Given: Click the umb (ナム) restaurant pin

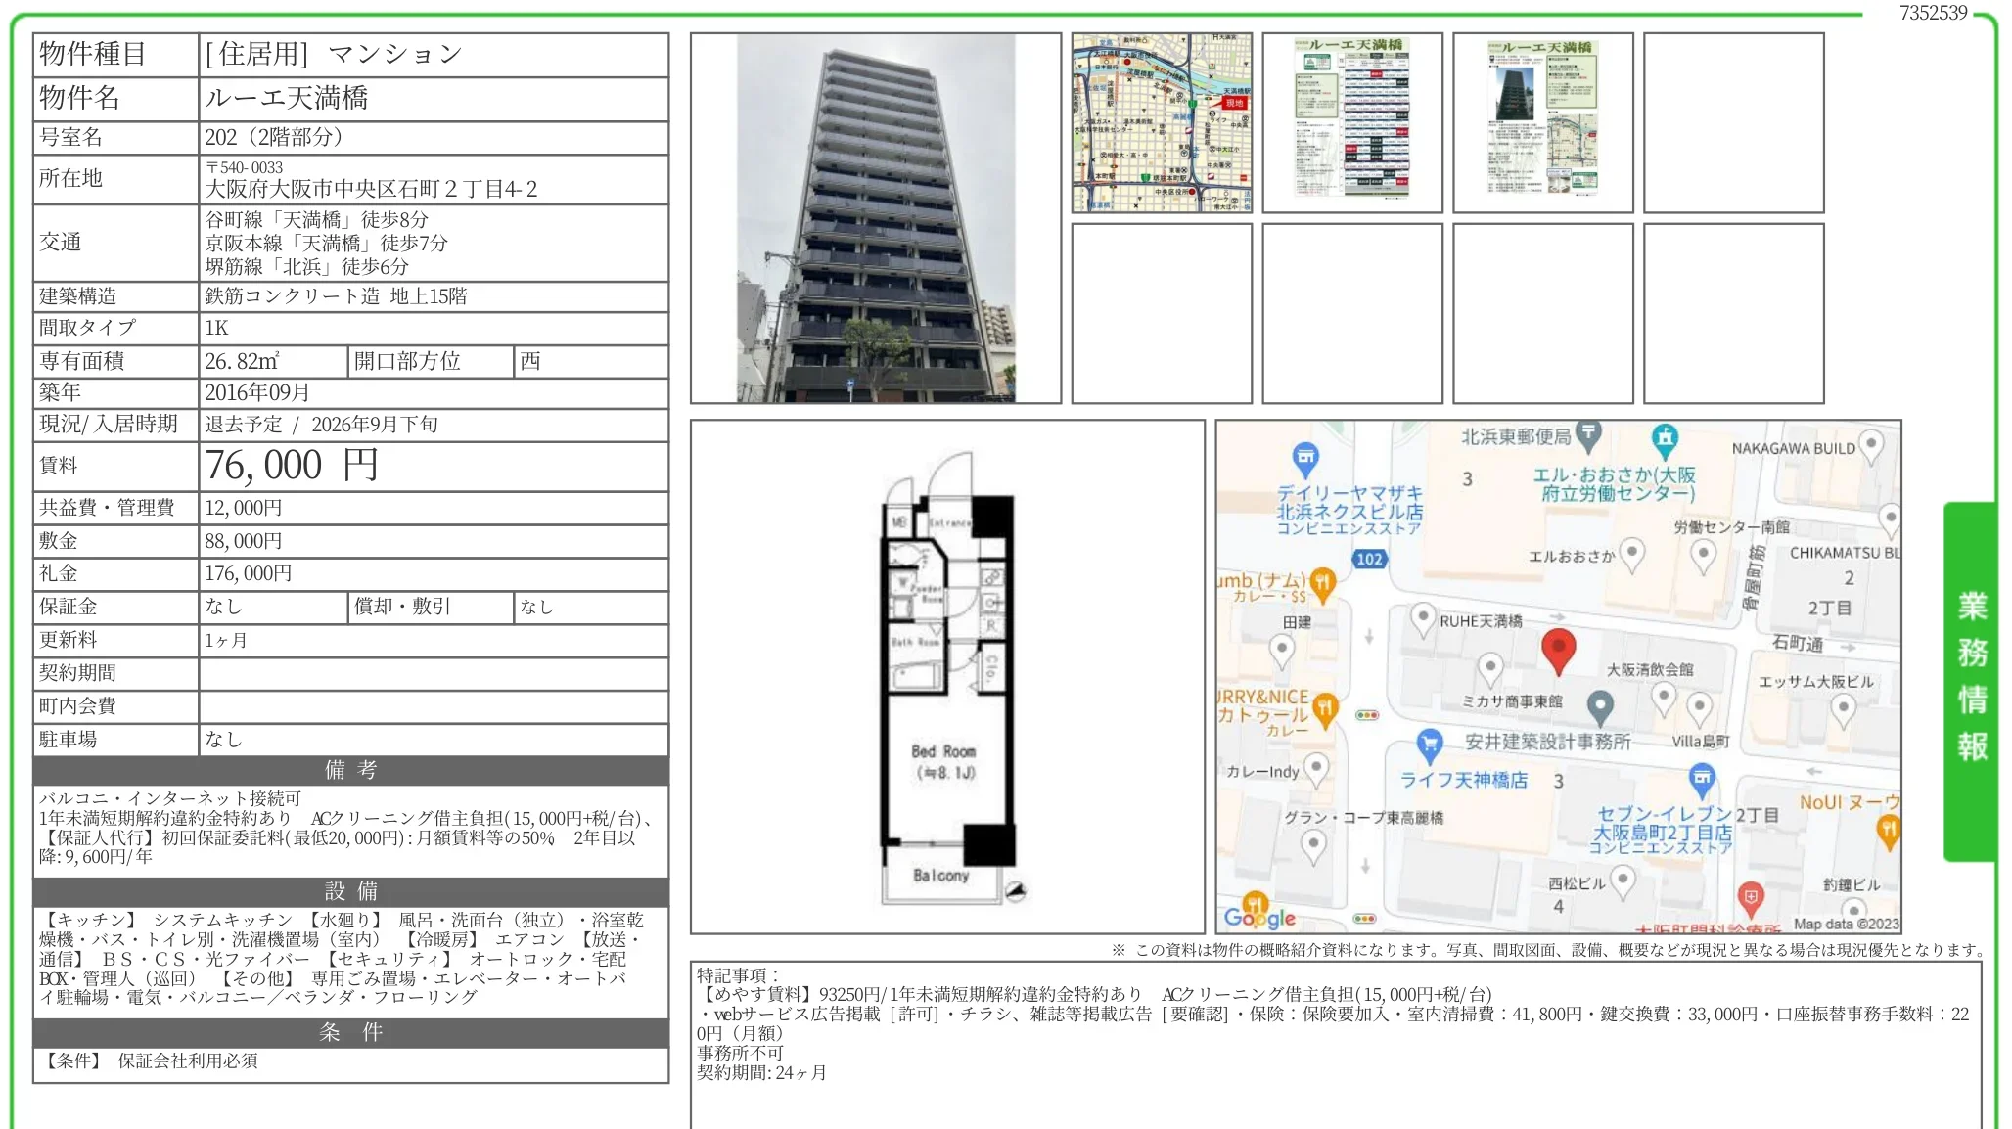Looking at the screenshot, I should [1322, 585].
